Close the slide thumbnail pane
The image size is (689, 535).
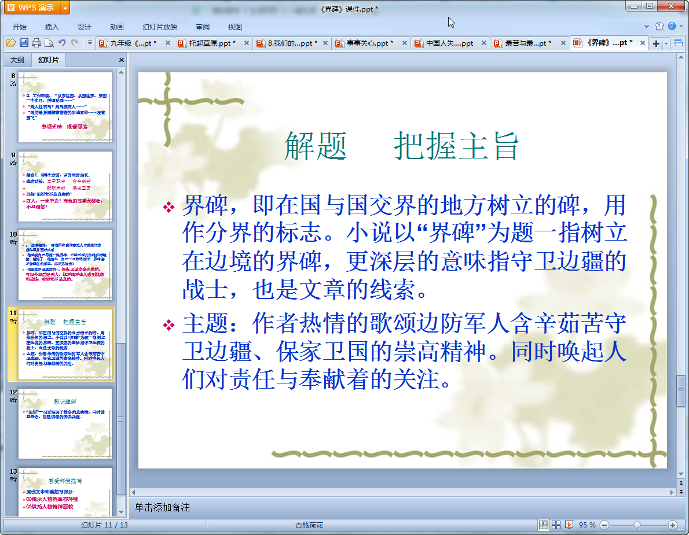pyautogui.click(x=122, y=60)
